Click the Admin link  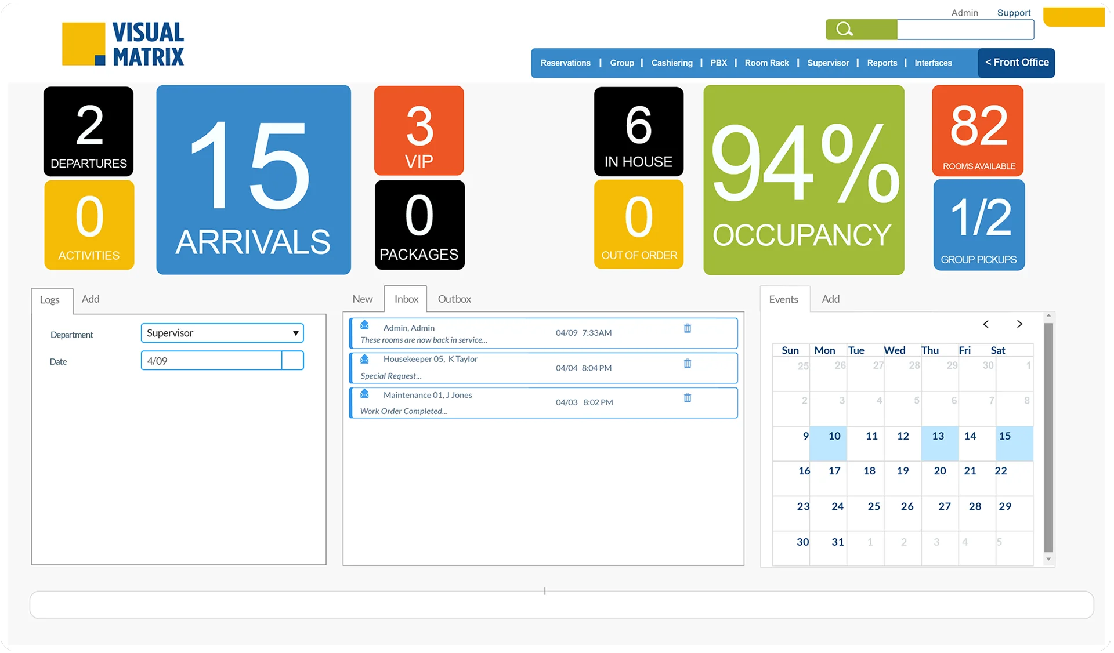coord(964,13)
